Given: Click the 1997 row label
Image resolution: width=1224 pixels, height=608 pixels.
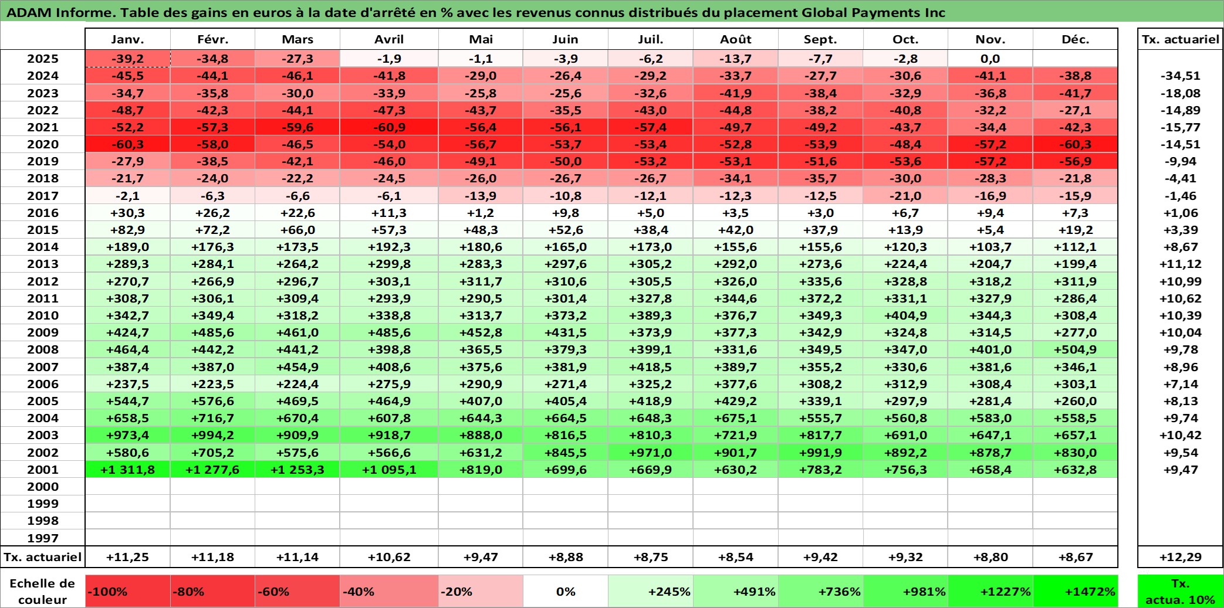Looking at the screenshot, I should [x=43, y=538].
